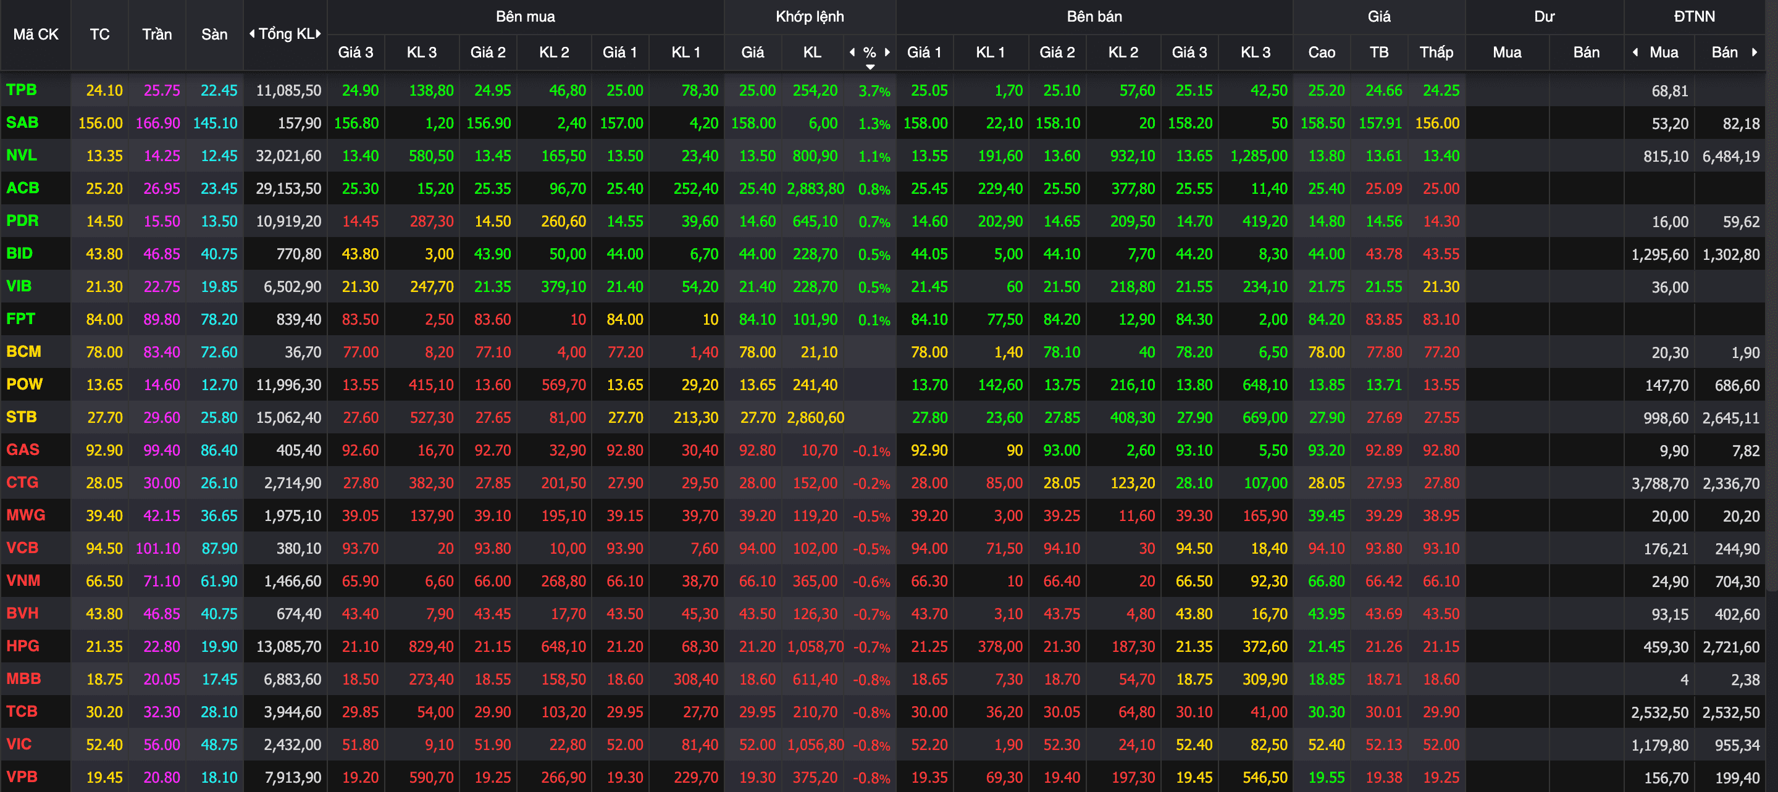Select PDR ask price 1 value 14.60

point(929,222)
